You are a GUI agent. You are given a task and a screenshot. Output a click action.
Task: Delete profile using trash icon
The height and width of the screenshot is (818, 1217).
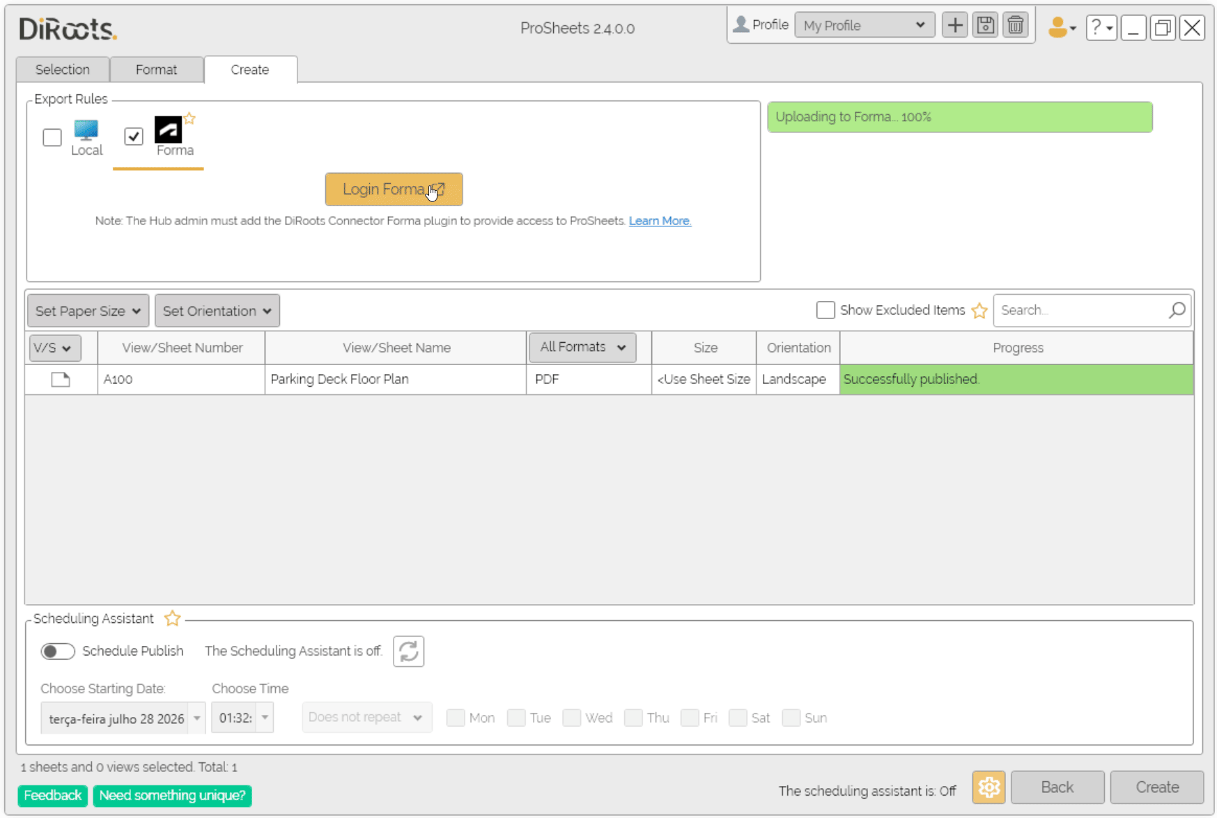(1016, 26)
